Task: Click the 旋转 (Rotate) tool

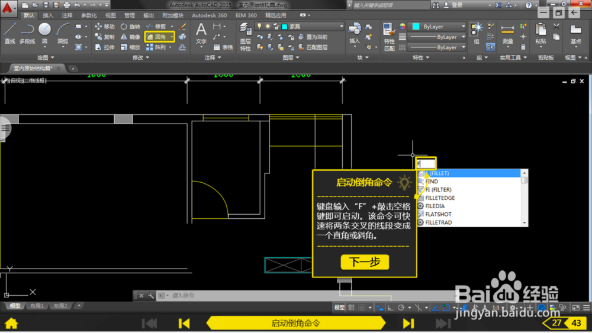Action: (130, 27)
